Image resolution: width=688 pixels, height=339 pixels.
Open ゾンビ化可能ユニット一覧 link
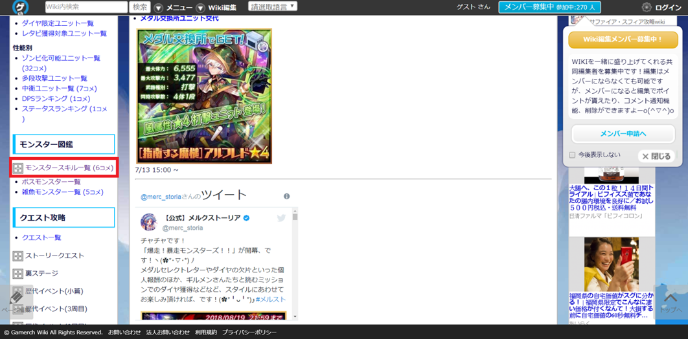(x=61, y=58)
